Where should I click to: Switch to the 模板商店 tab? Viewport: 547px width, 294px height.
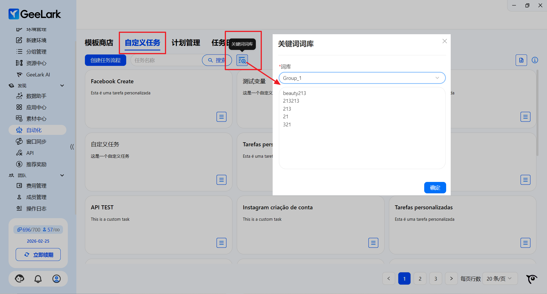click(x=99, y=43)
